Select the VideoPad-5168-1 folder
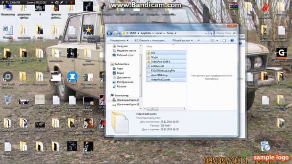The width and height of the screenshot is (292, 164). coord(166,62)
